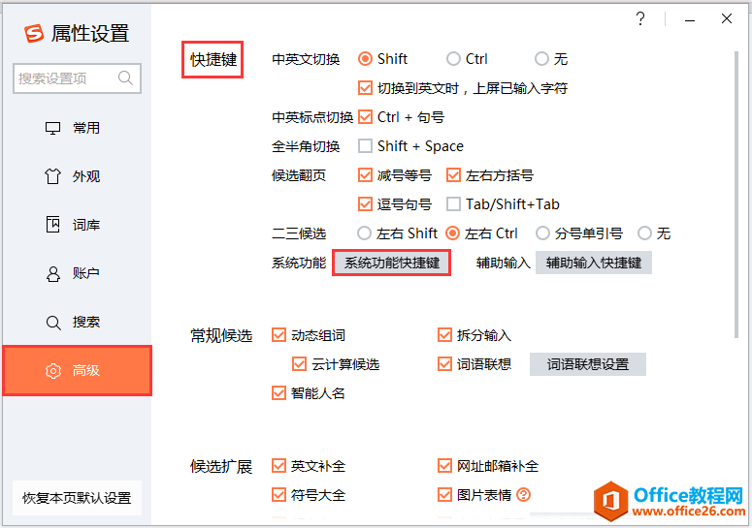Click the monitor icon beside 常用
752x528 pixels.
52,128
